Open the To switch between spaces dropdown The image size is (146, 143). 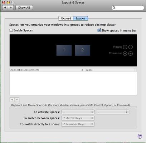(78, 118)
